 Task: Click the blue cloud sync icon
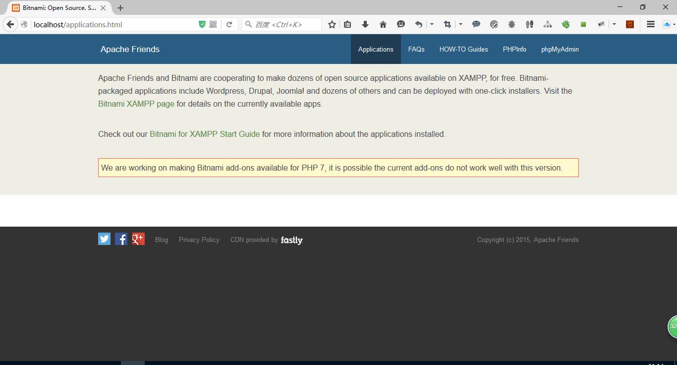pyautogui.click(x=667, y=24)
